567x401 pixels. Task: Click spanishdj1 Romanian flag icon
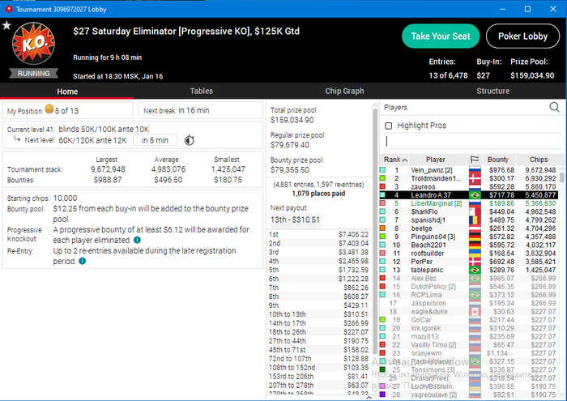[x=475, y=220]
